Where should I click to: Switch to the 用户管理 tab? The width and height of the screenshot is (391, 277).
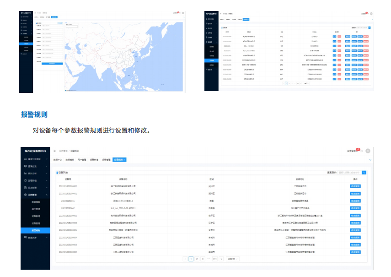(x=82, y=160)
